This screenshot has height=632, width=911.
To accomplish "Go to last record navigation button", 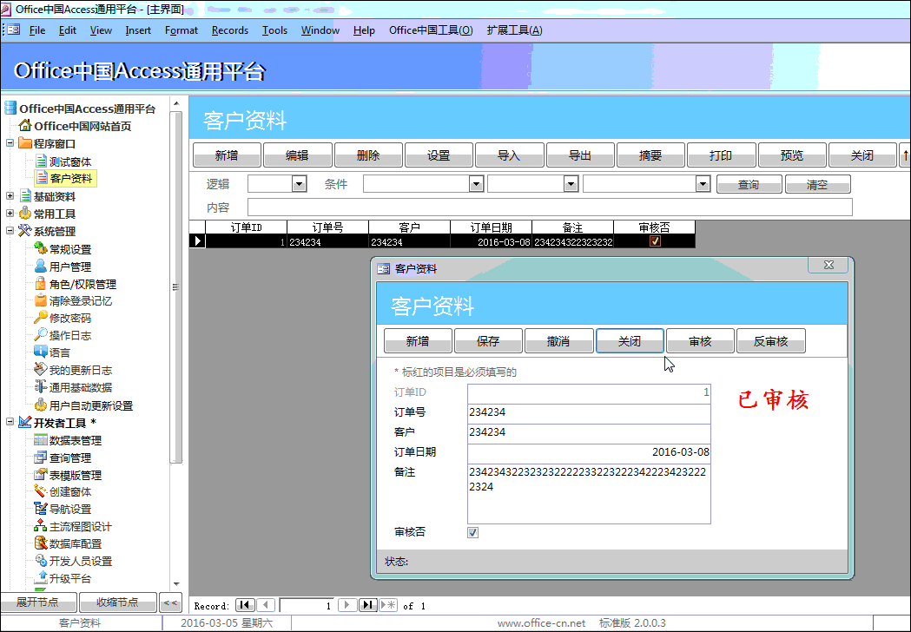I will pos(367,605).
